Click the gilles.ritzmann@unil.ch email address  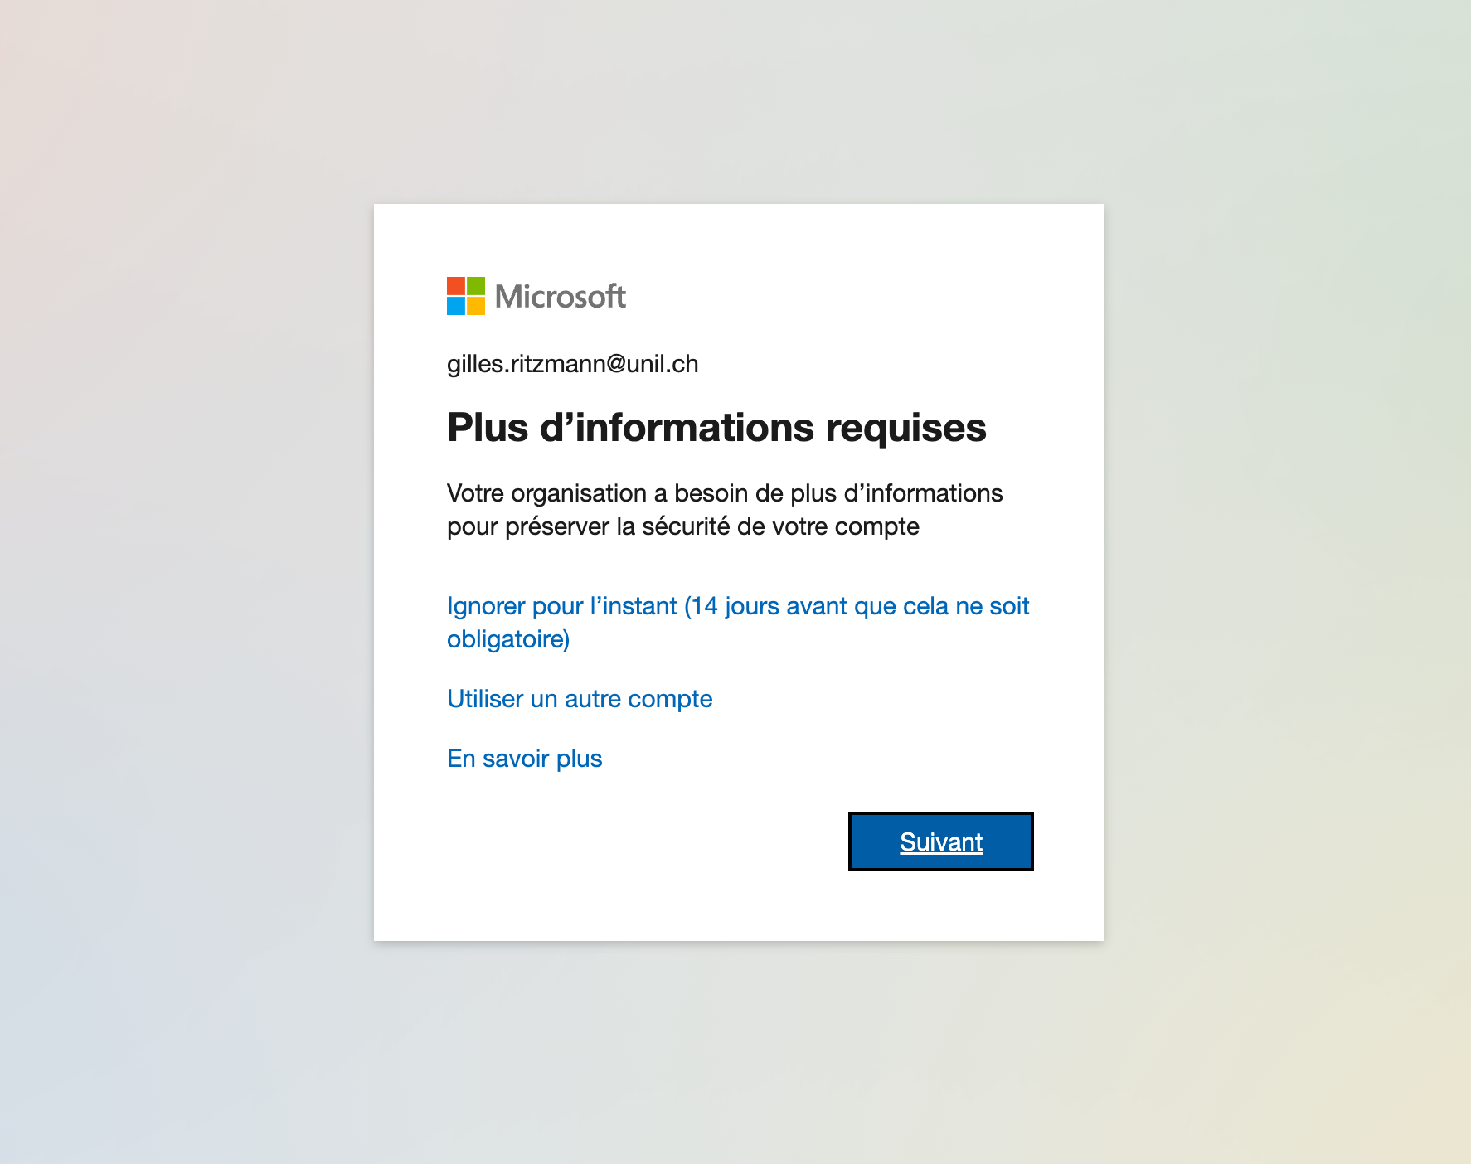[572, 364]
